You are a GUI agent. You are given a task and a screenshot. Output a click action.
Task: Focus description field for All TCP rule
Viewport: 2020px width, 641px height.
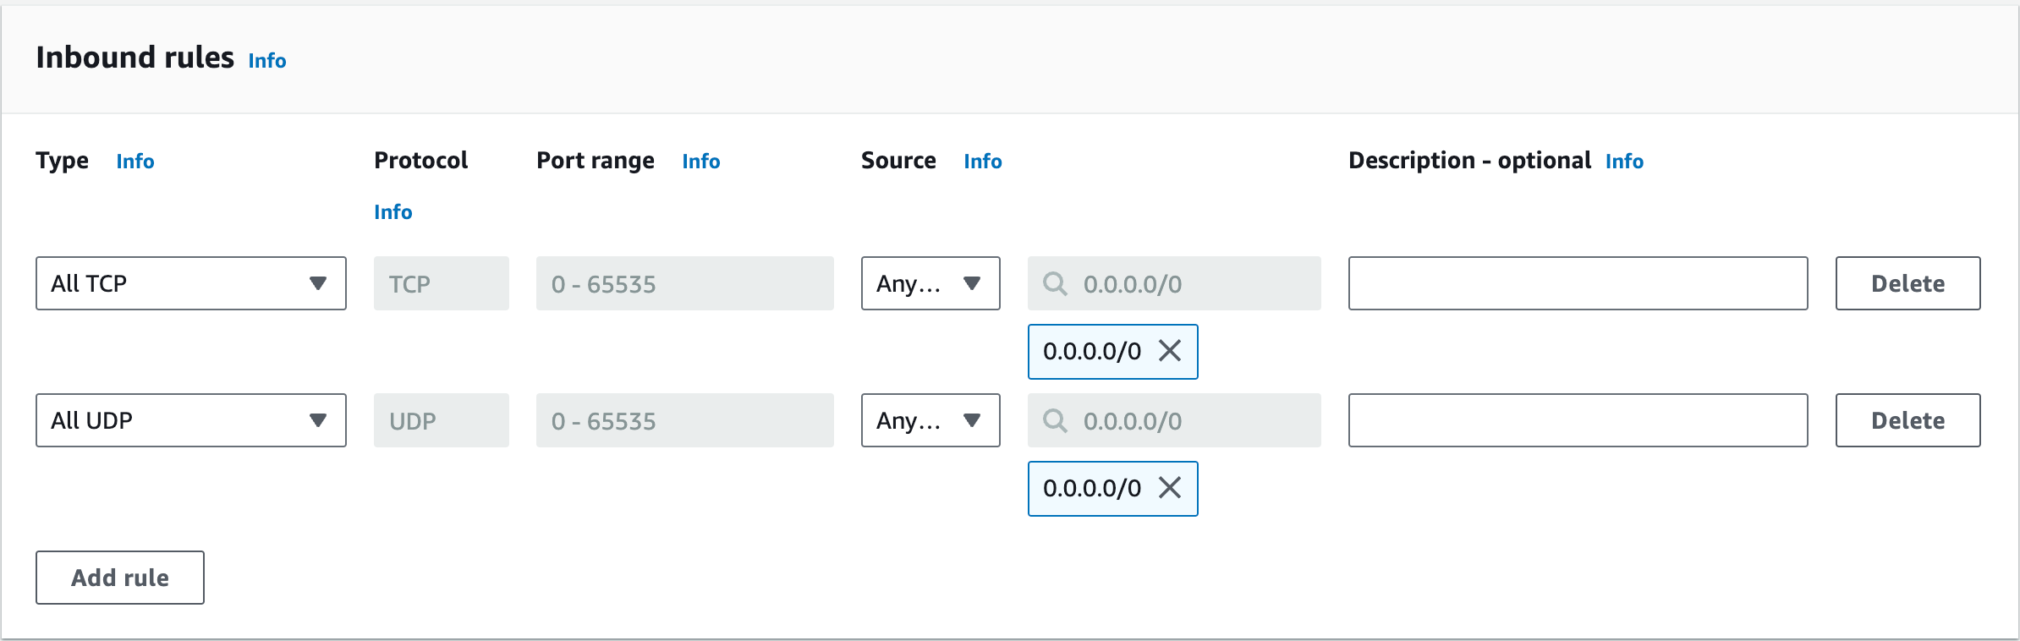(x=1578, y=283)
